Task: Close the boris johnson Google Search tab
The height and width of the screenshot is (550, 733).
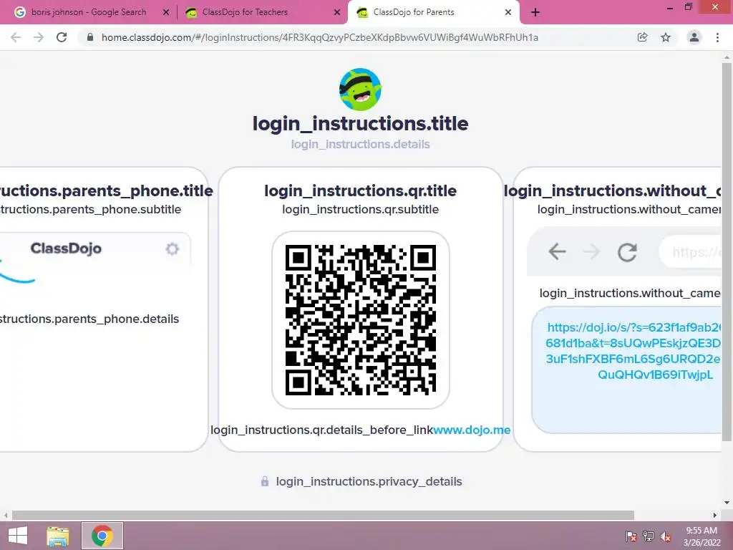Action: pyautogui.click(x=166, y=13)
